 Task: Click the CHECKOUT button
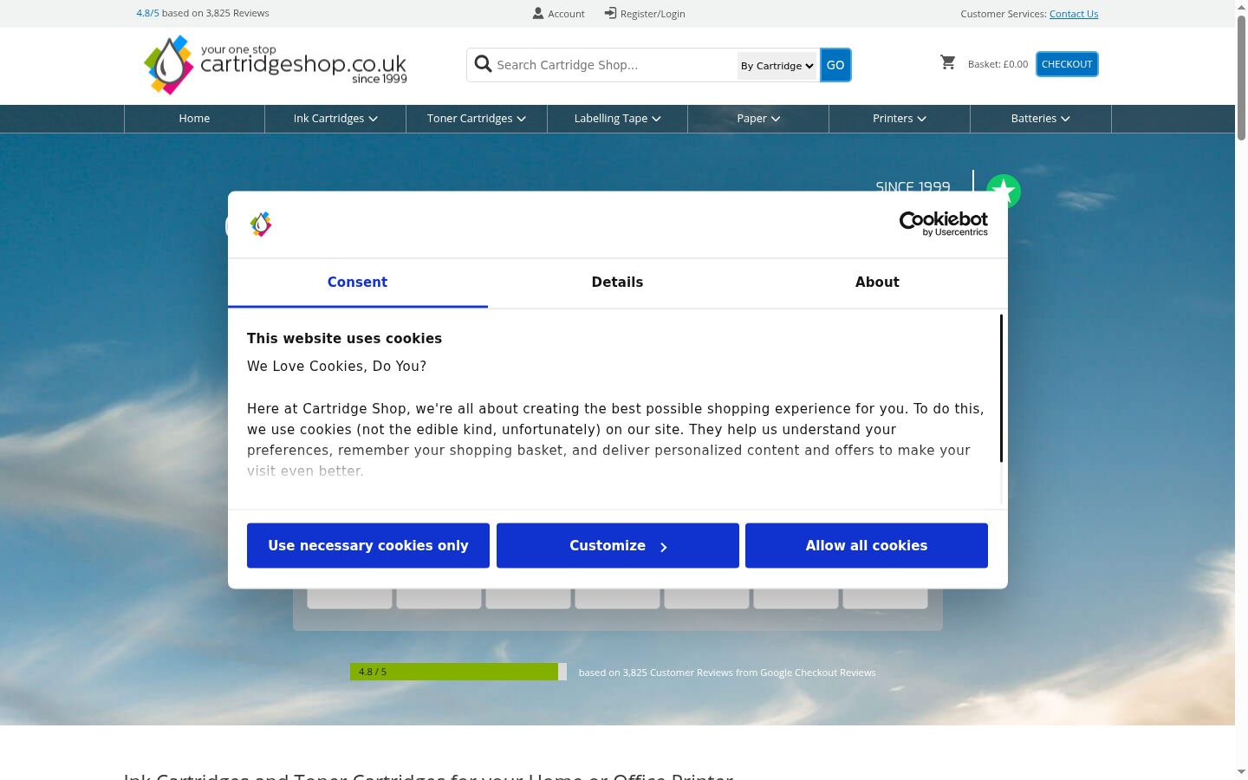pos(1067,64)
